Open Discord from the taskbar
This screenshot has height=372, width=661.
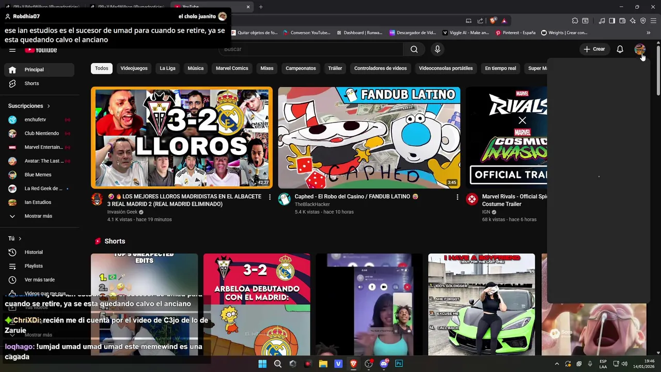(384, 364)
